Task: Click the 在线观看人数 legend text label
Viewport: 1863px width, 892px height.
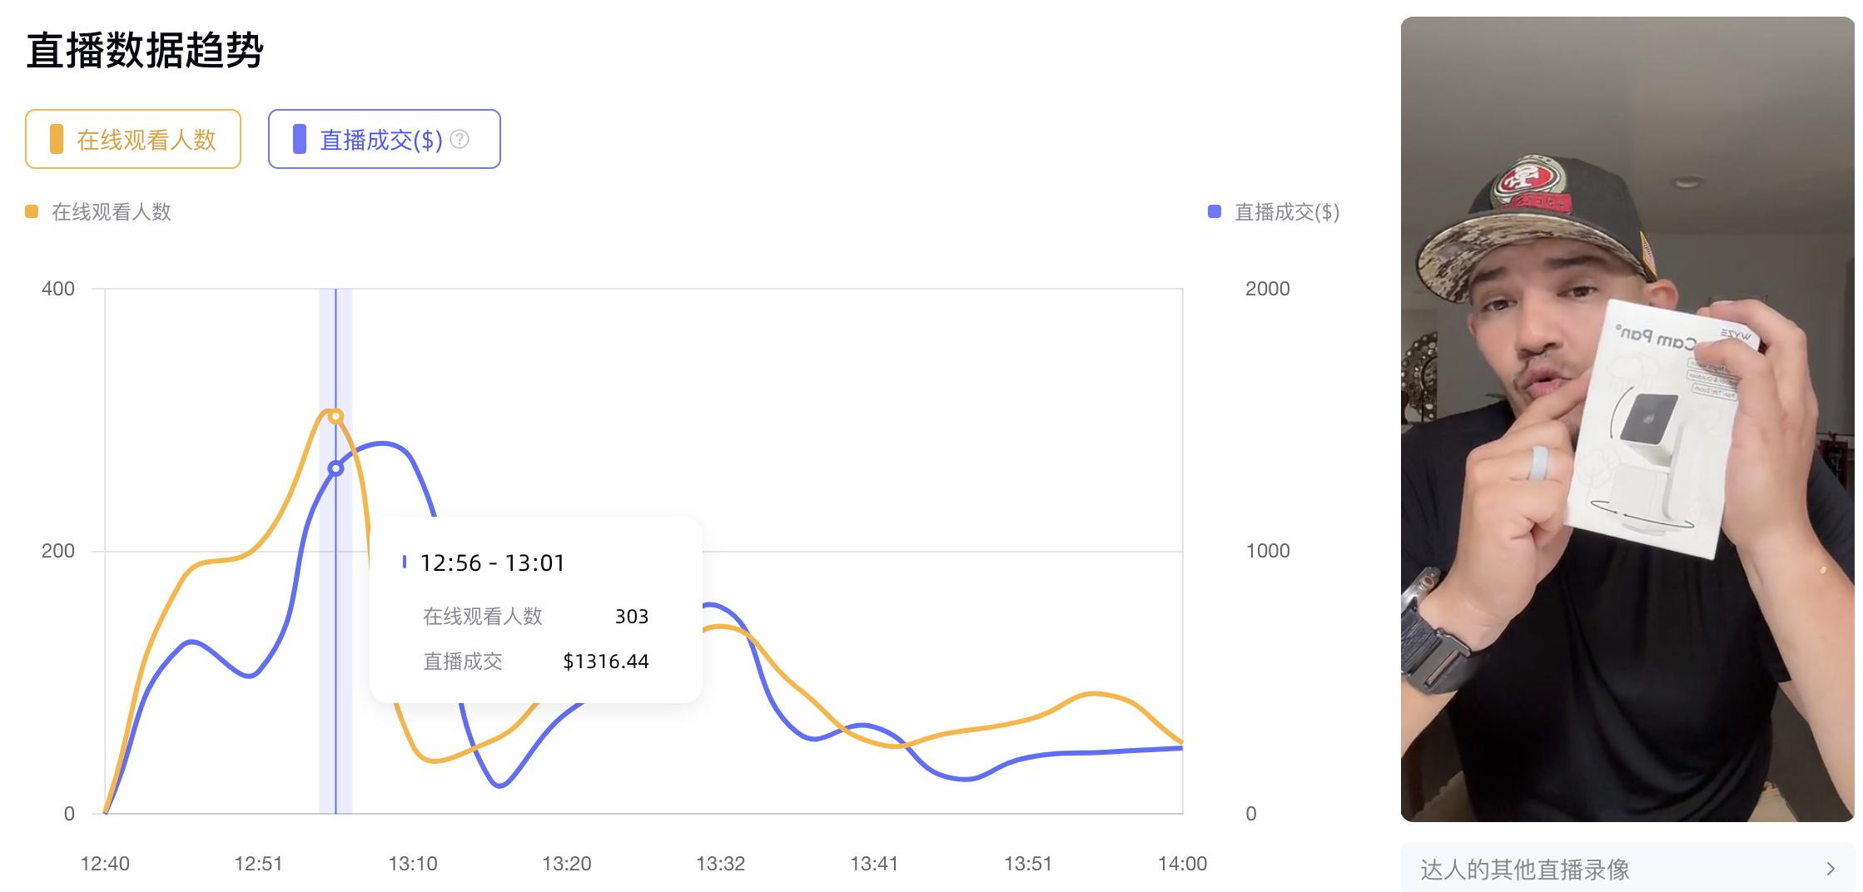Action: click(x=111, y=211)
